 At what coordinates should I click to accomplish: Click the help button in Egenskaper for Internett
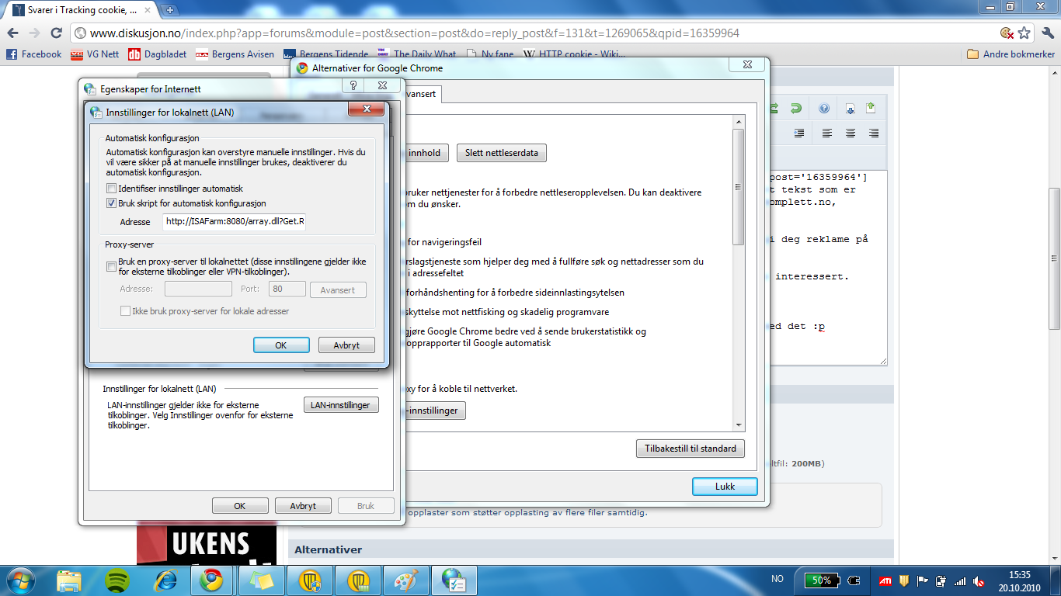click(354, 86)
